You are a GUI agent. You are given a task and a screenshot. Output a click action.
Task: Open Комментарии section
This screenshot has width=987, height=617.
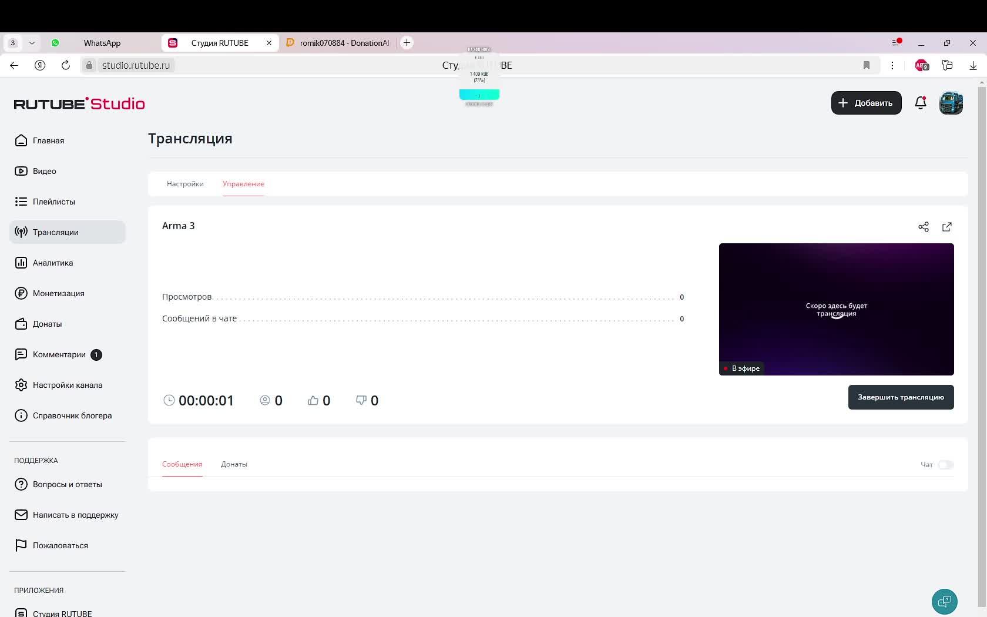click(x=58, y=354)
